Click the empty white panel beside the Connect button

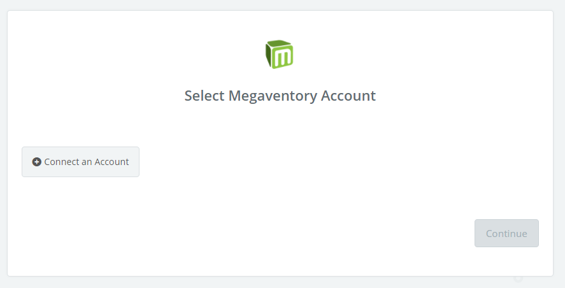coord(306,162)
